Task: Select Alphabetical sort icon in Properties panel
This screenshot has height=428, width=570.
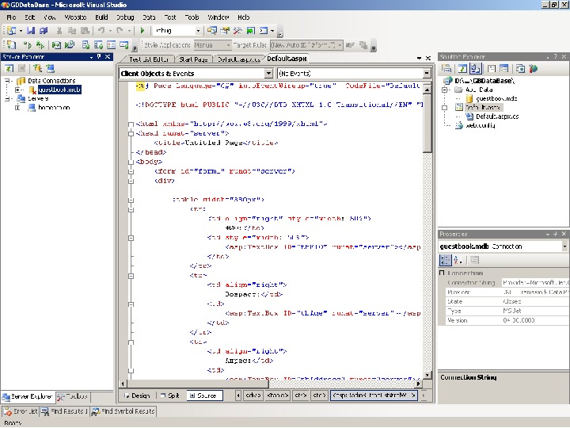Action: [x=458, y=261]
